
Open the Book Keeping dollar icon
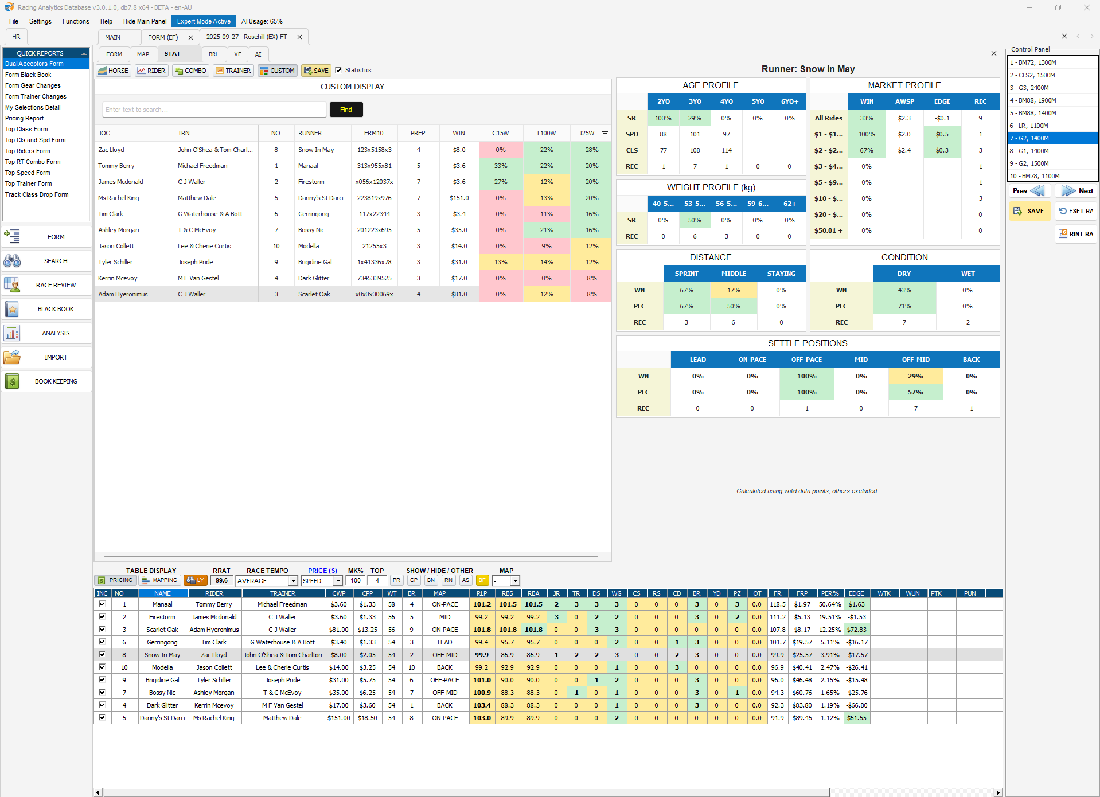click(x=12, y=381)
